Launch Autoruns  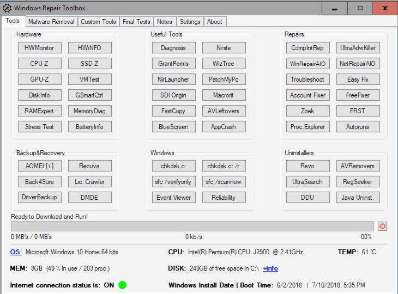(358, 127)
